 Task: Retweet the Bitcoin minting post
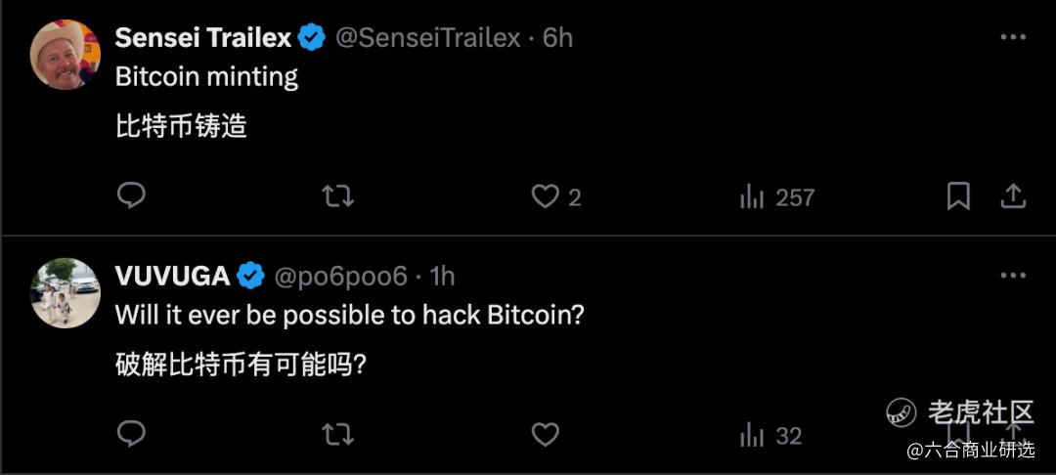[x=337, y=196]
